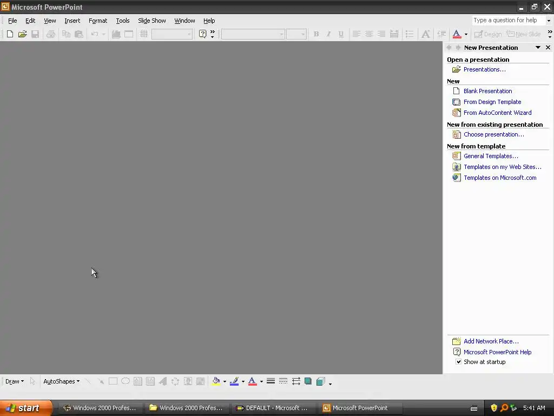Open the Format menu
The height and width of the screenshot is (416, 554).
point(98,21)
